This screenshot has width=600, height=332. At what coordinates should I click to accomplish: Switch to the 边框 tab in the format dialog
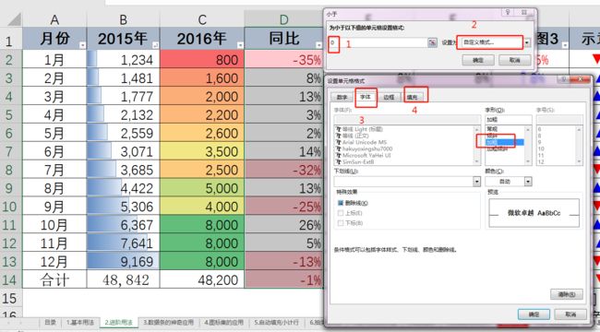pos(389,97)
